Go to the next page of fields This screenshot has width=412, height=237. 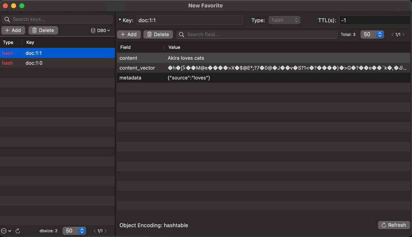tap(404, 35)
